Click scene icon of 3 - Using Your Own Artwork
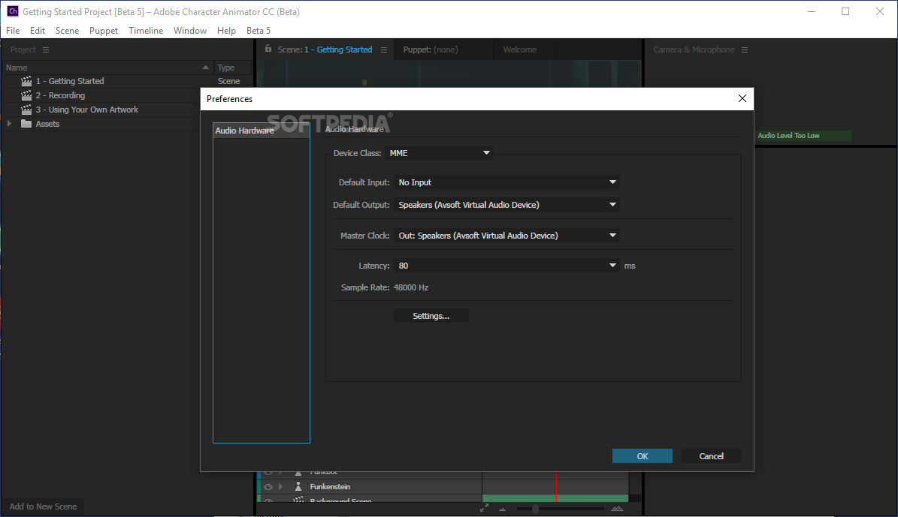The width and height of the screenshot is (898, 517). tap(26, 110)
